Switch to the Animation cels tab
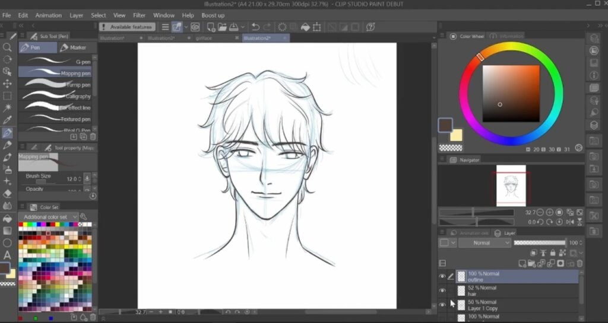This screenshot has height=323, width=608. pyautogui.click(x=470, y=233)
